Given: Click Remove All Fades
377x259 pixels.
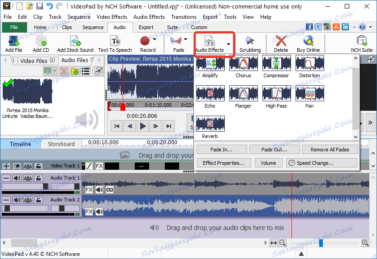Looking at the screenshot, I should point(330,150).
